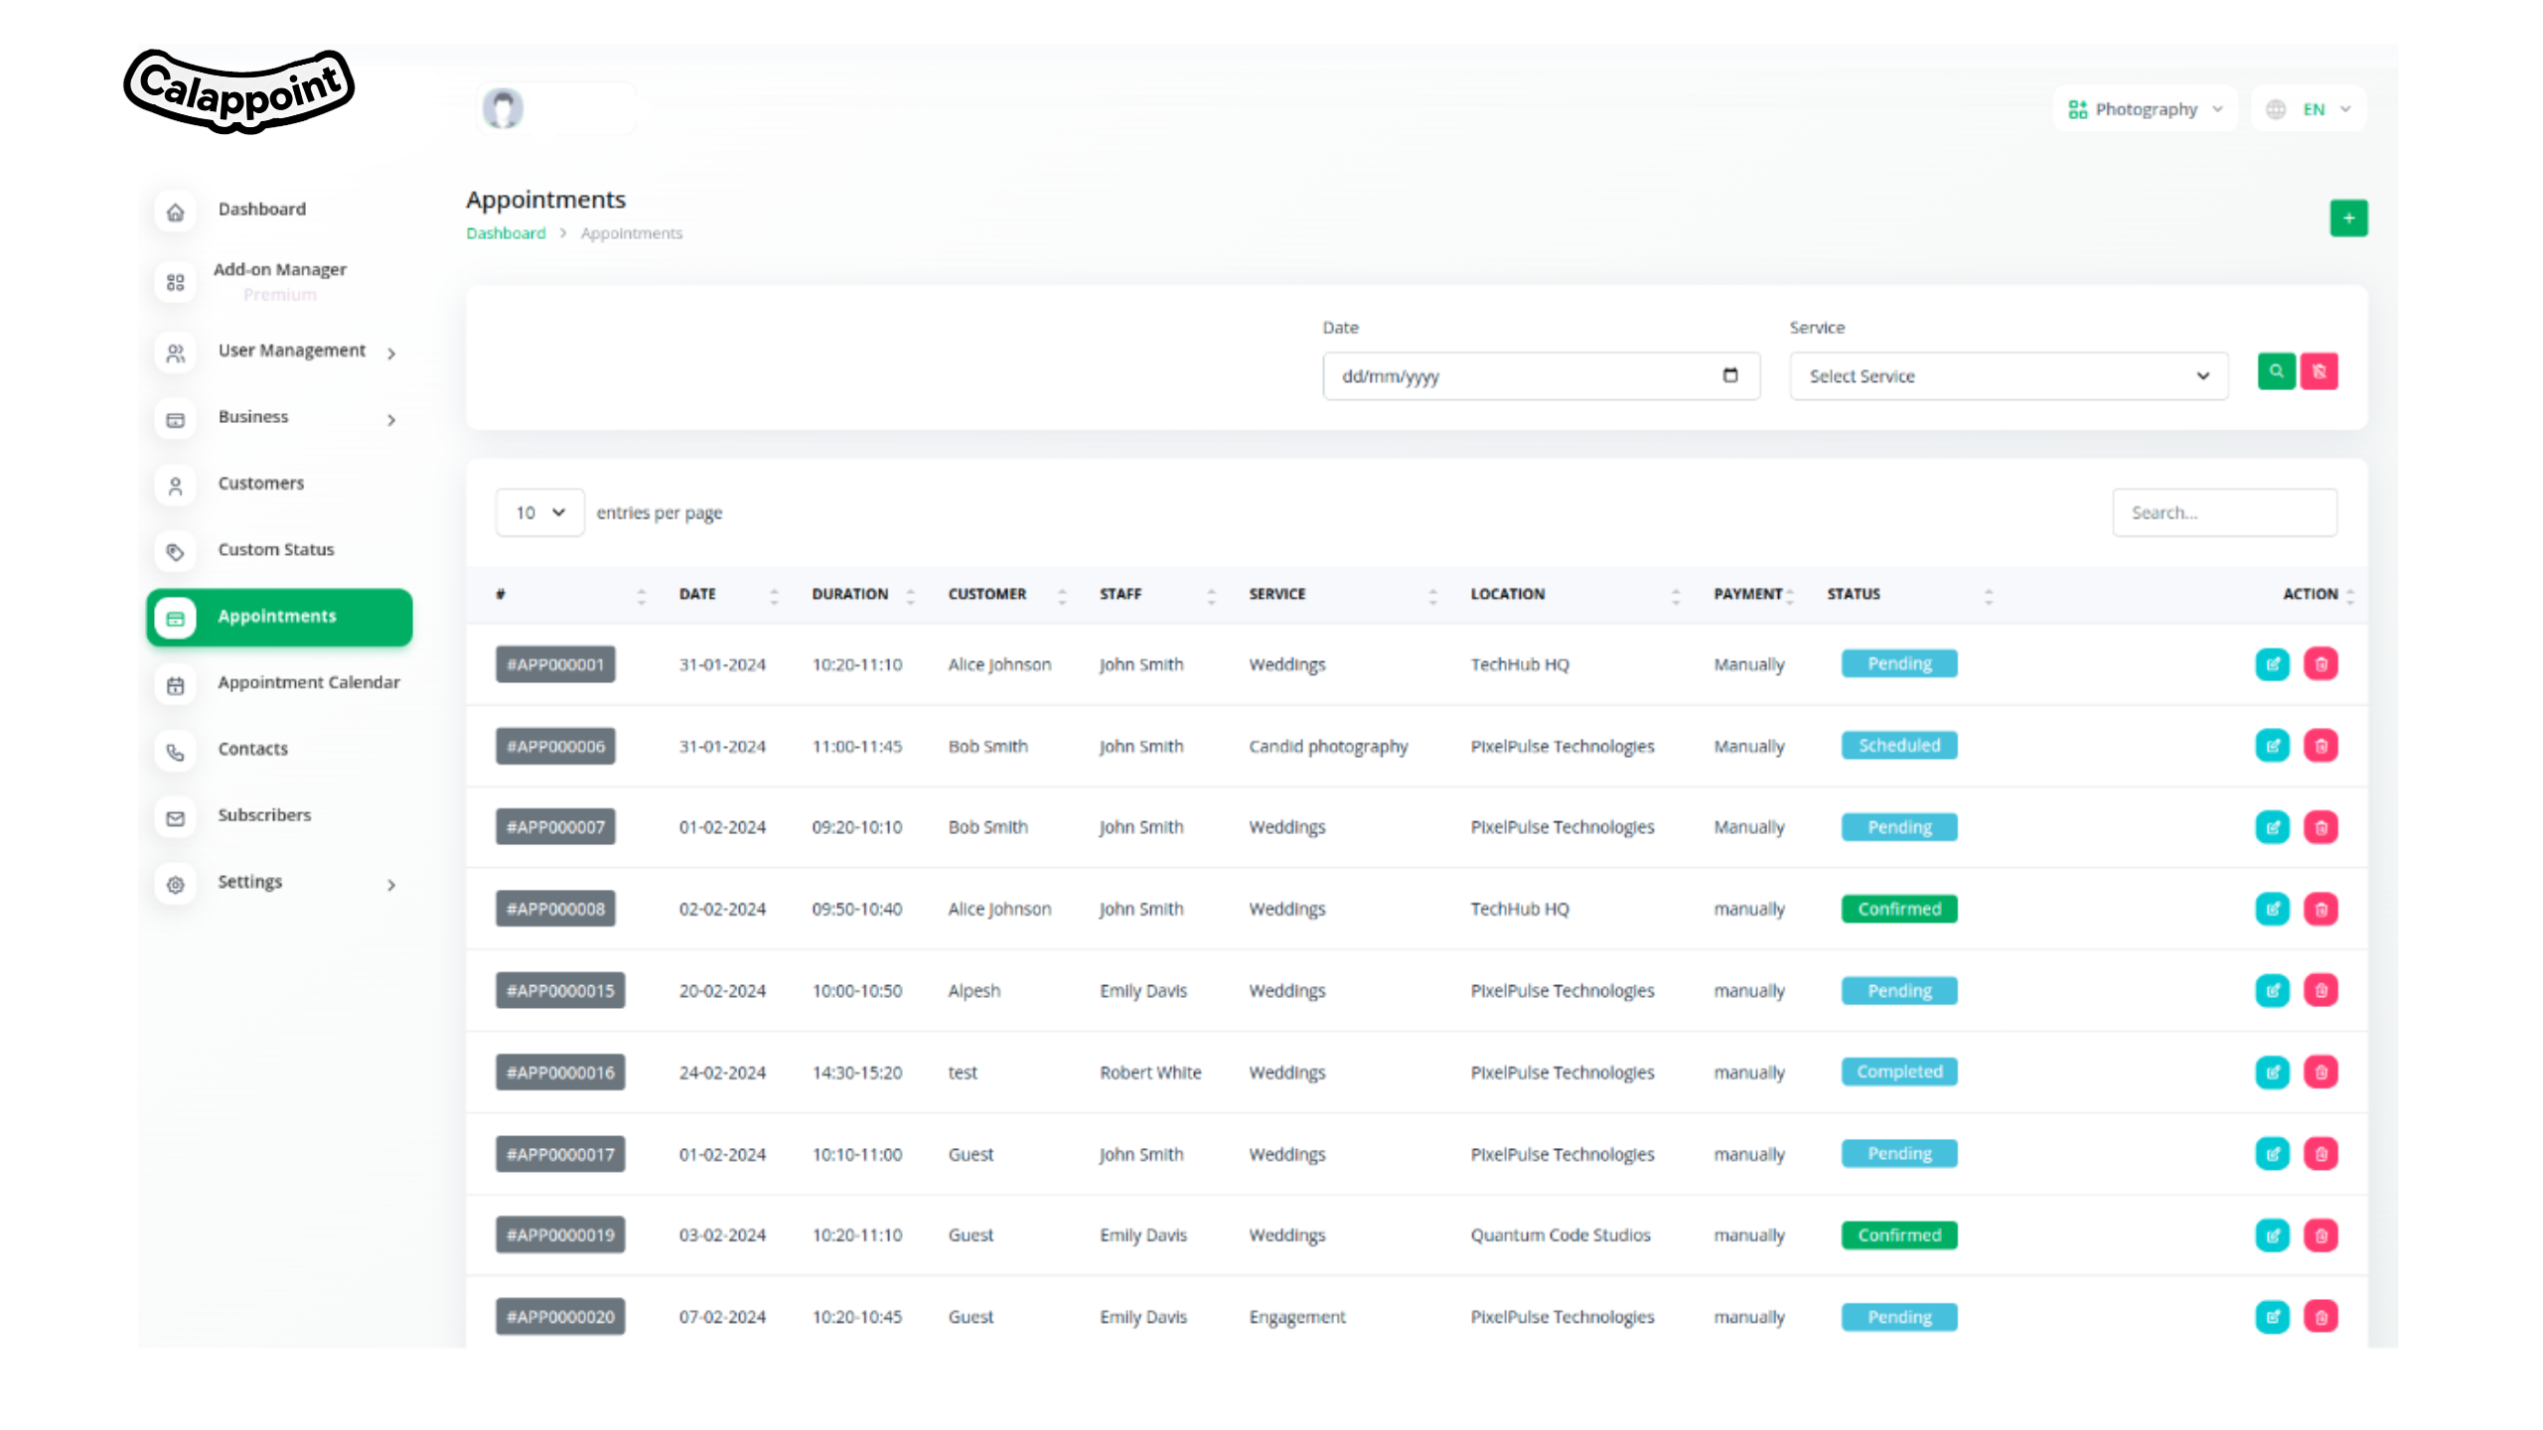Delete appointment #APP0000016
The image size is (2543, 1430).
tap(2320, 1072)
